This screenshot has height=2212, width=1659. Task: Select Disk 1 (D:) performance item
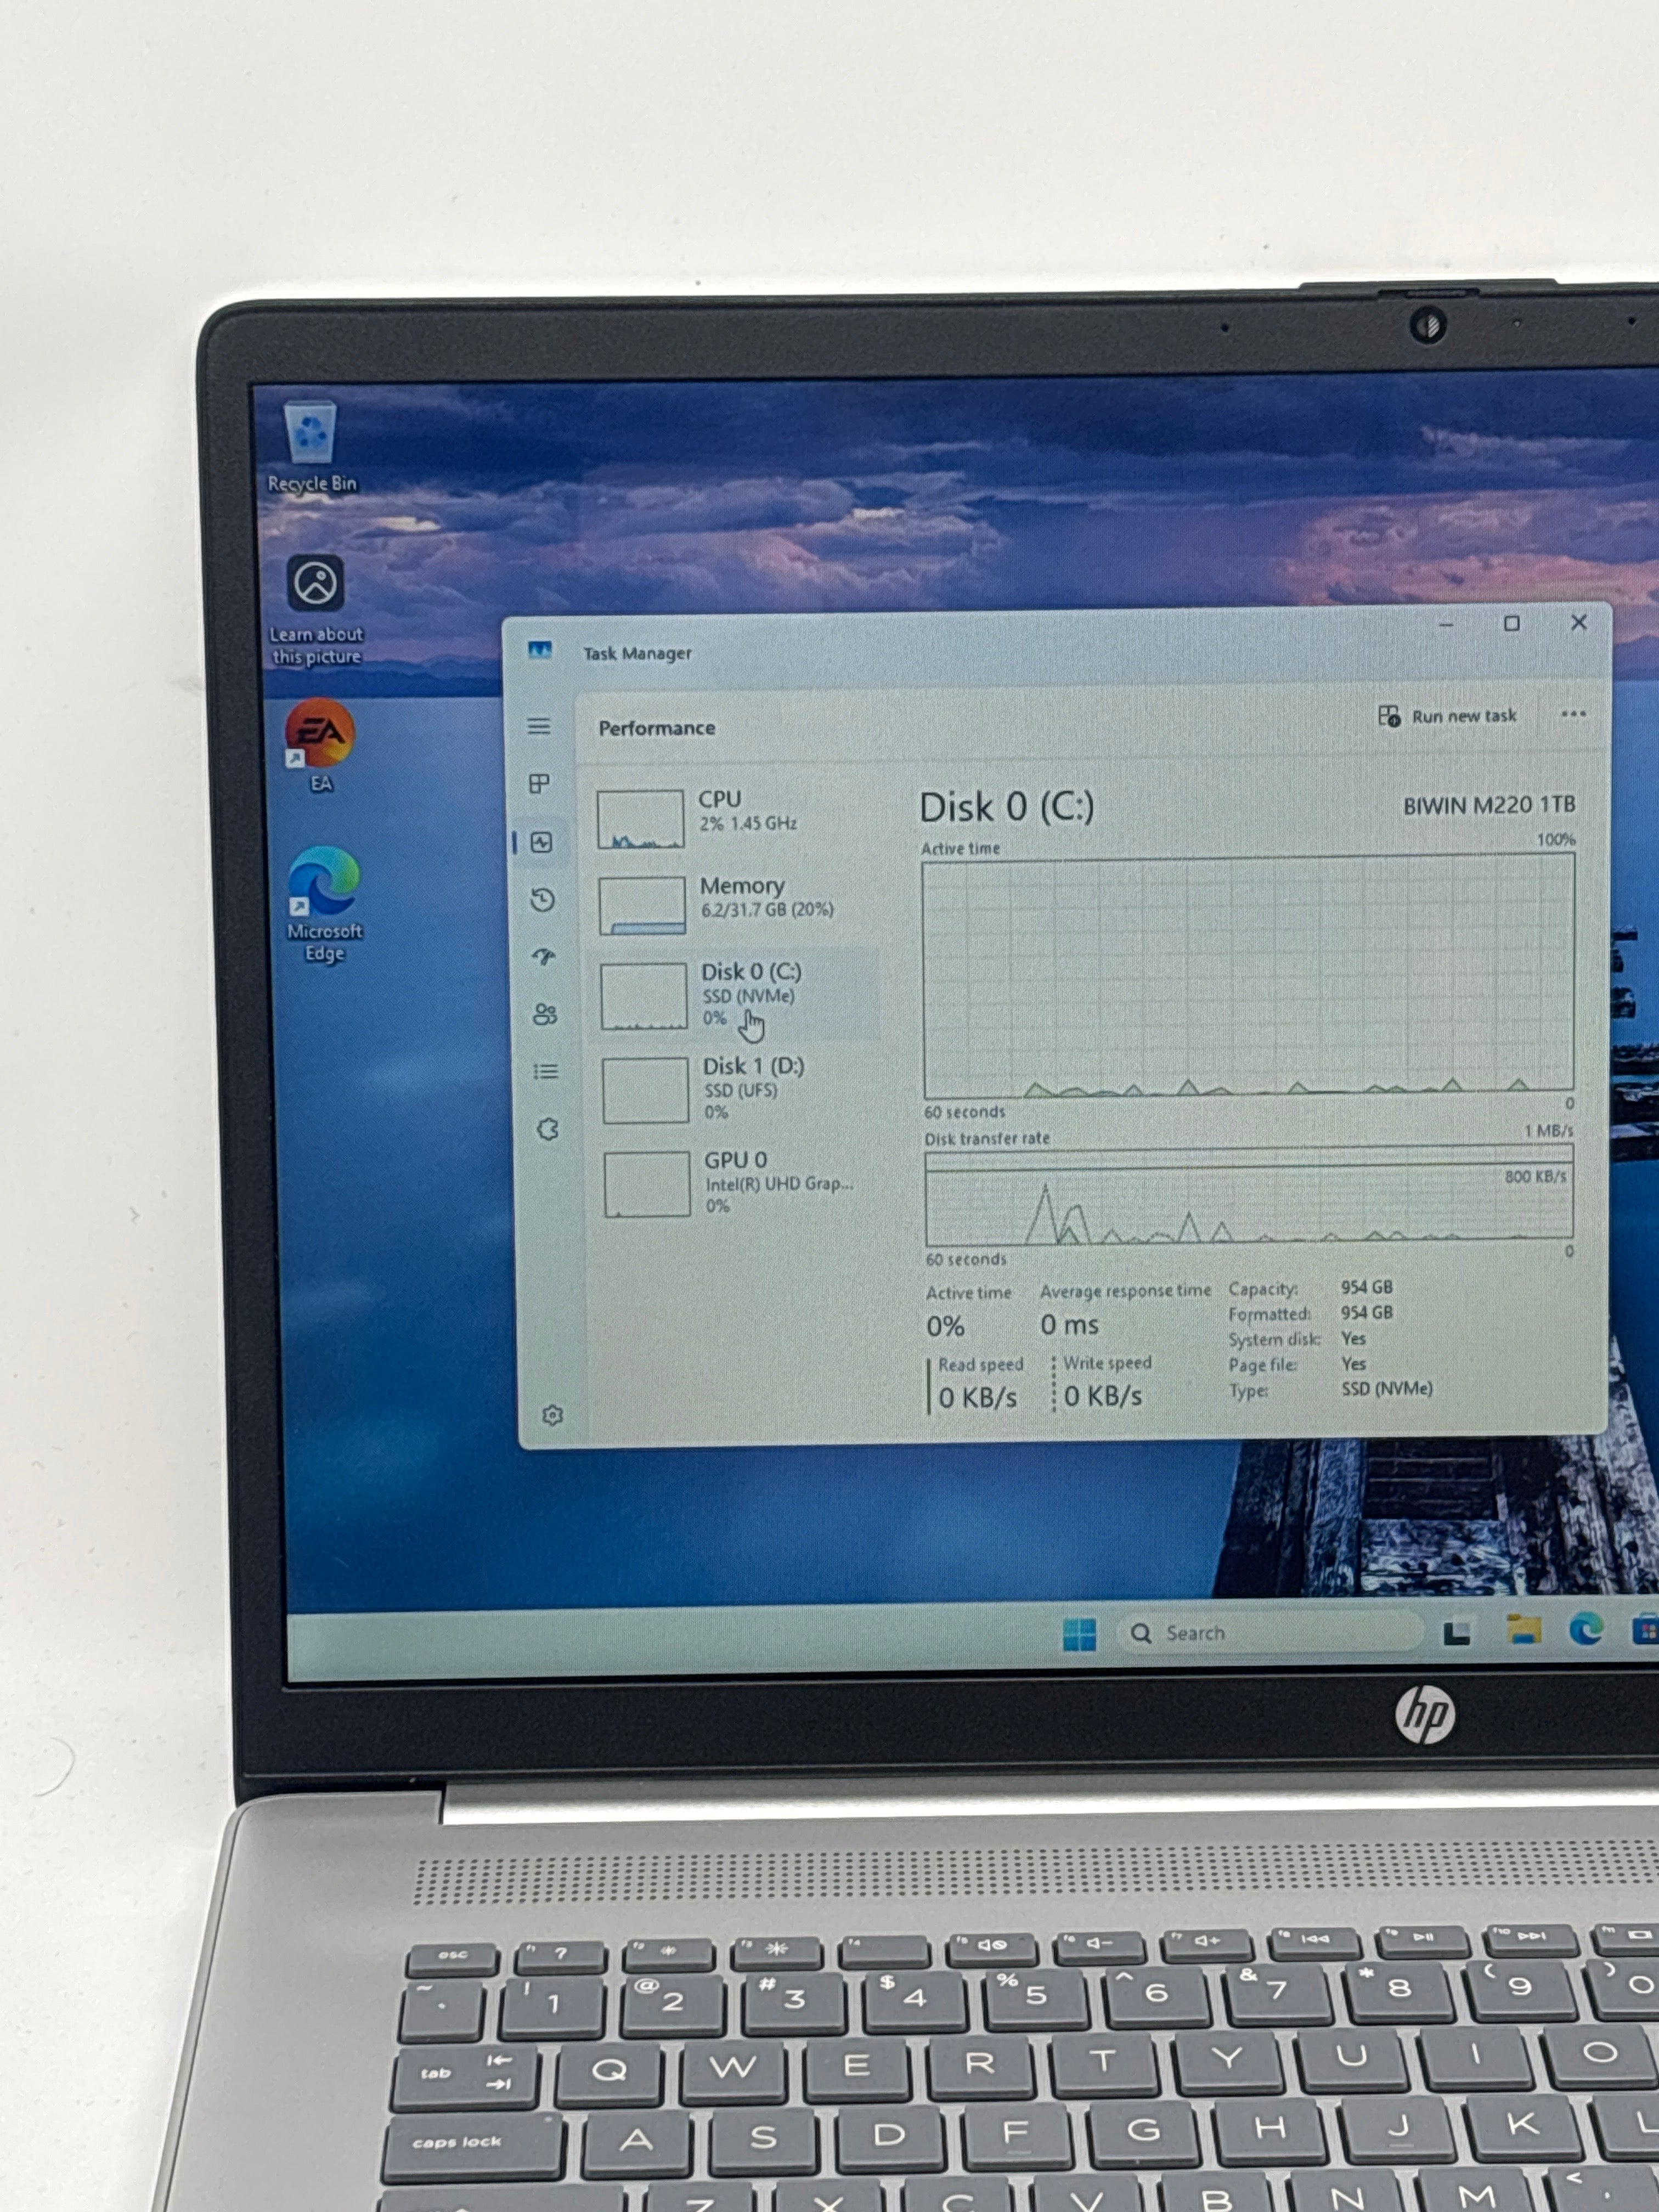click(738, 1089)
